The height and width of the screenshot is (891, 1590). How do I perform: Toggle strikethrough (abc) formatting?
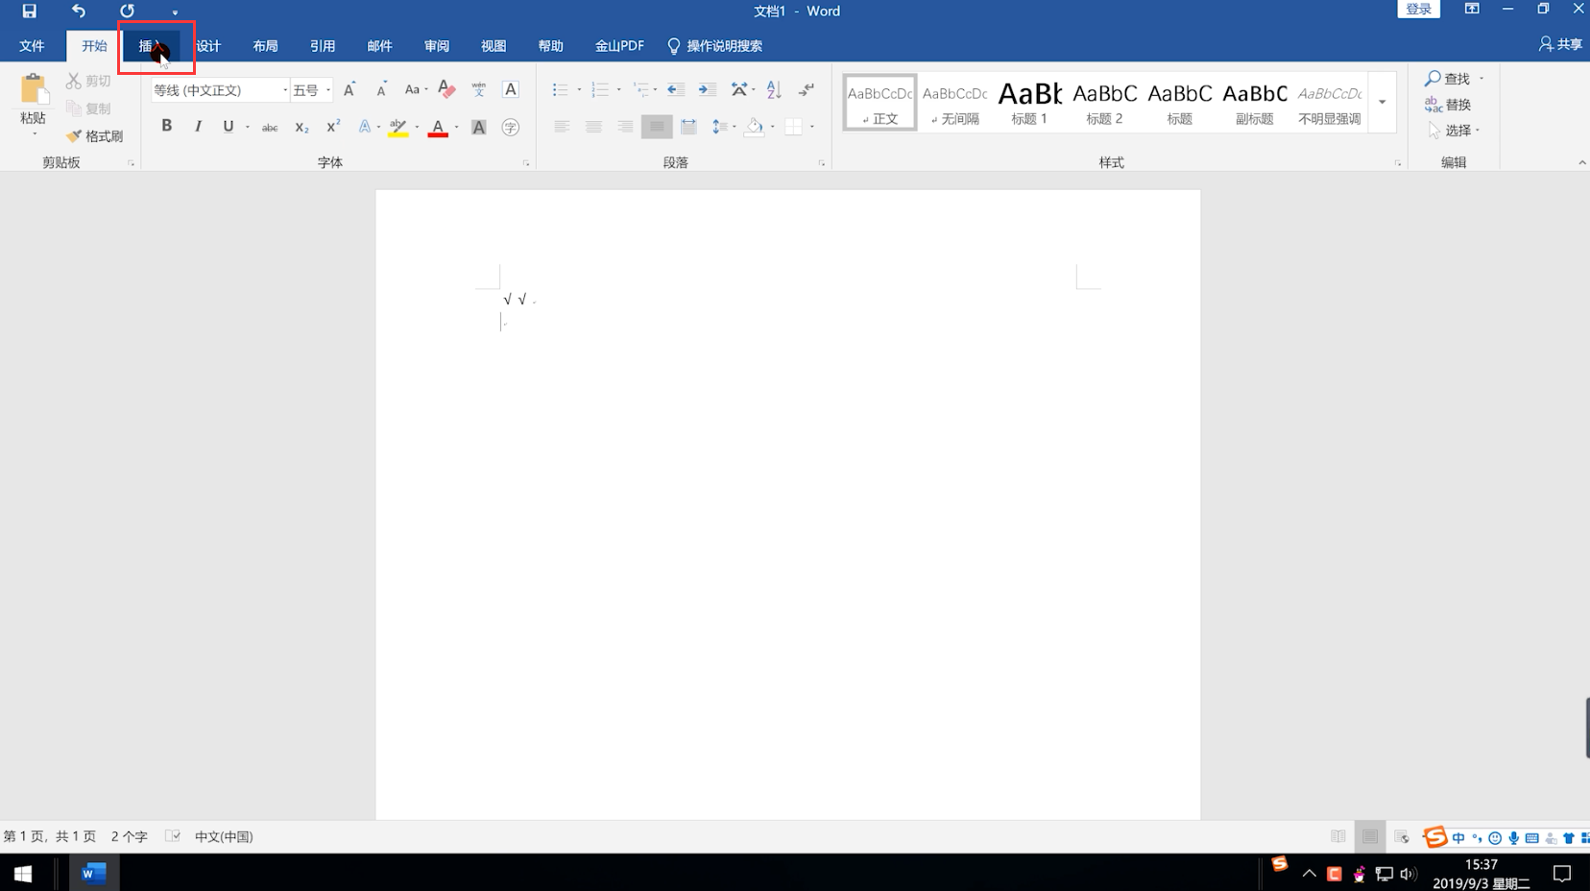[270, 127]
